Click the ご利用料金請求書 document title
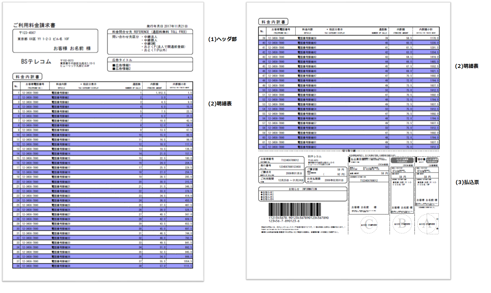Screen dimensions: 491x293 click(34, 25)
